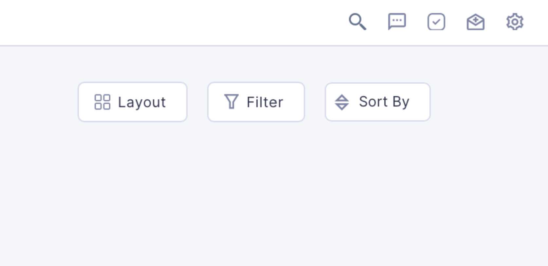Click the blank white header left of search
The height and width of the screenshot is (266, 548).
coord(170,22)
